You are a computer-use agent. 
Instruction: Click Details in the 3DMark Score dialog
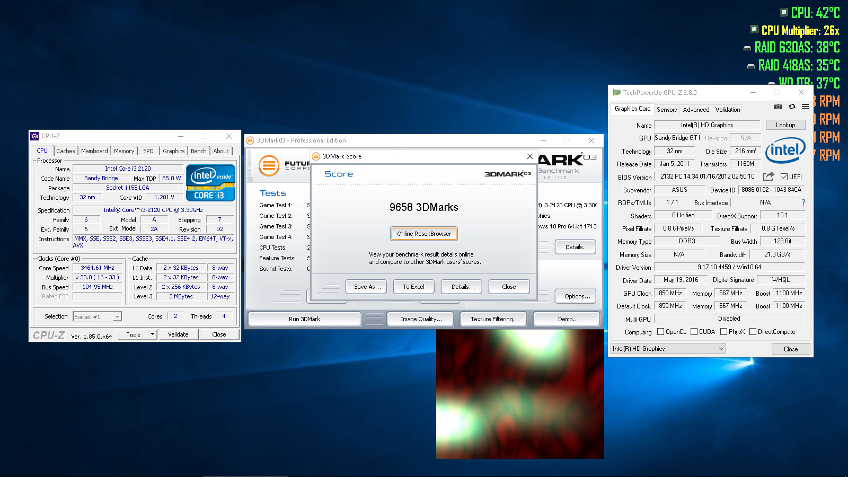(x=462, y=287)
